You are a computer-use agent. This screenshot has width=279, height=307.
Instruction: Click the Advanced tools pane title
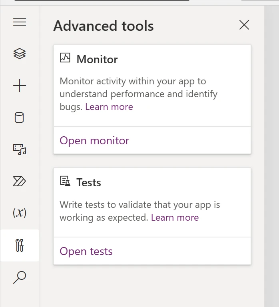[104, 26]
